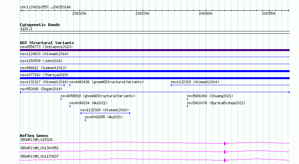Open variant nsv1132317 (Alsmadi2014) label
This screenshot has width=299, height=164.
pyautogui.click(x=44, y=82)
